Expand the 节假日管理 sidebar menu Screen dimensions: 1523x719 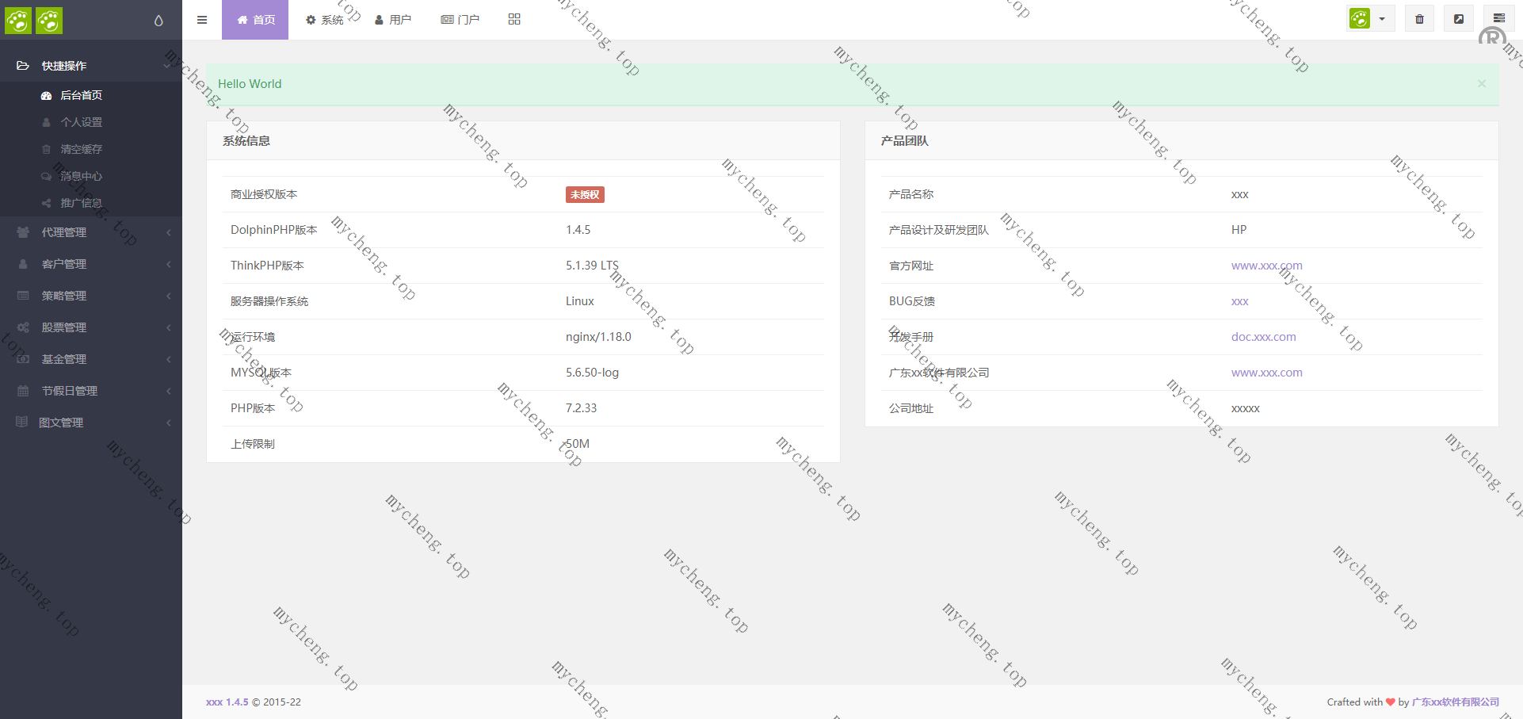tap(70, 391)
